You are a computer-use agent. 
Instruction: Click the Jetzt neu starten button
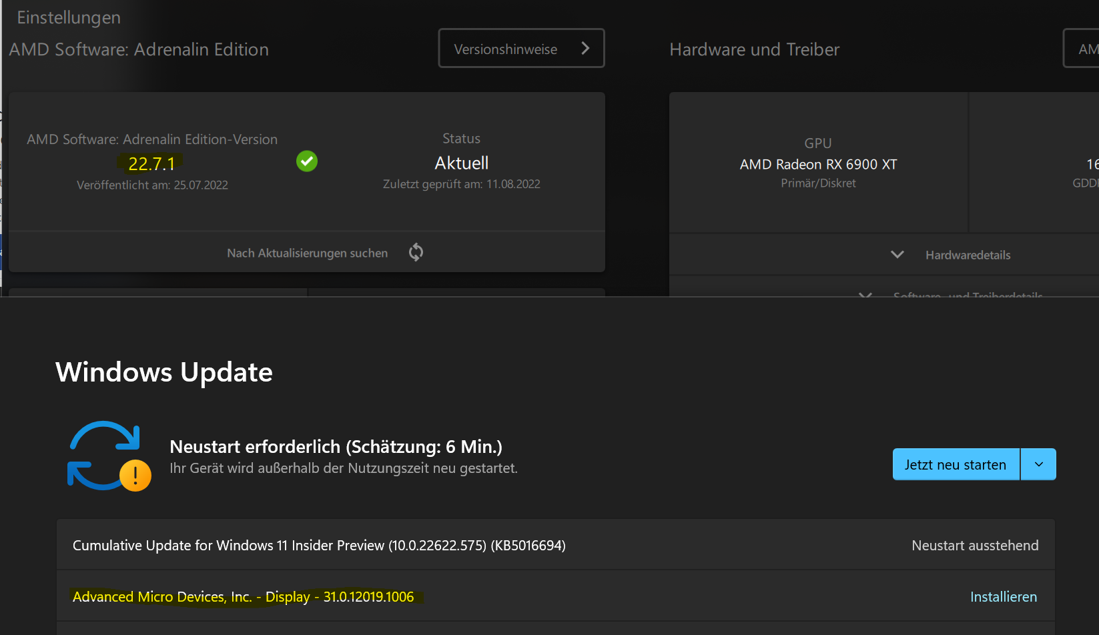[956, 464]
